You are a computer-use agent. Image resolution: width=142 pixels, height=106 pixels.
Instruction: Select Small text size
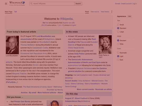[118, 25]
